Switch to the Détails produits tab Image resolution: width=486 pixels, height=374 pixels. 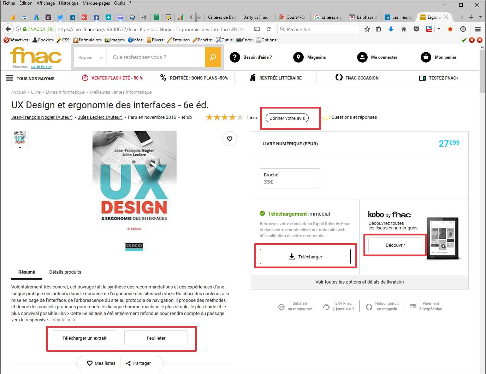(x=65, y=272)
